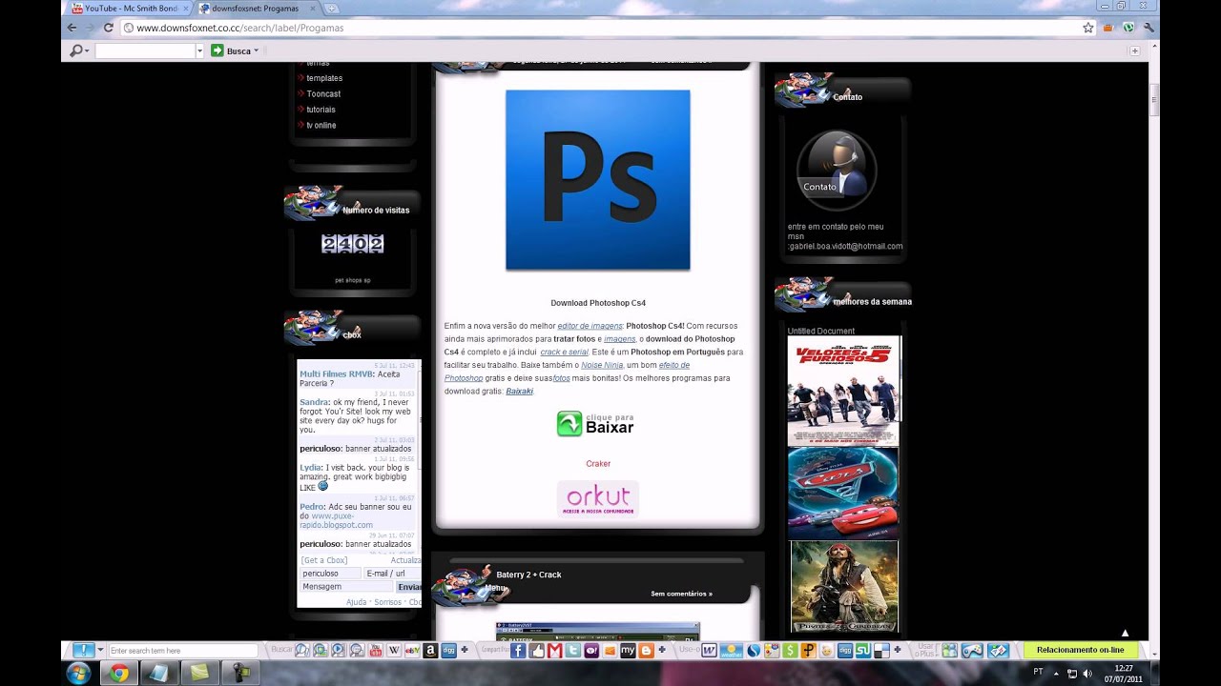Bookmark this page with the star icon
The width and height of the screenshot is (1221, 686).
pyautogui.click(x=1087, y=28)
